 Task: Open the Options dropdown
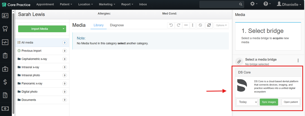coord(221,25)
